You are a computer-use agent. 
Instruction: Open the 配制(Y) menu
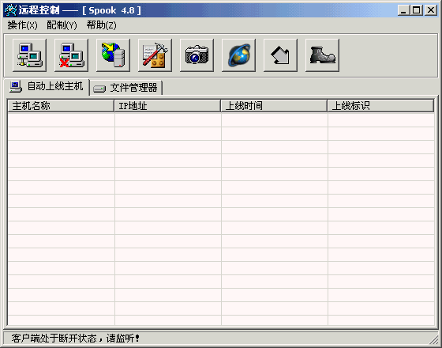pyautogui.click(x=62, y=25)
